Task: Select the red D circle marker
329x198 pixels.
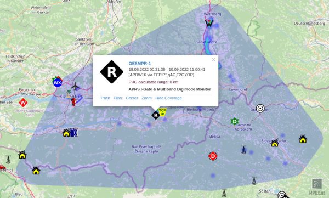Action: [213, 156]
